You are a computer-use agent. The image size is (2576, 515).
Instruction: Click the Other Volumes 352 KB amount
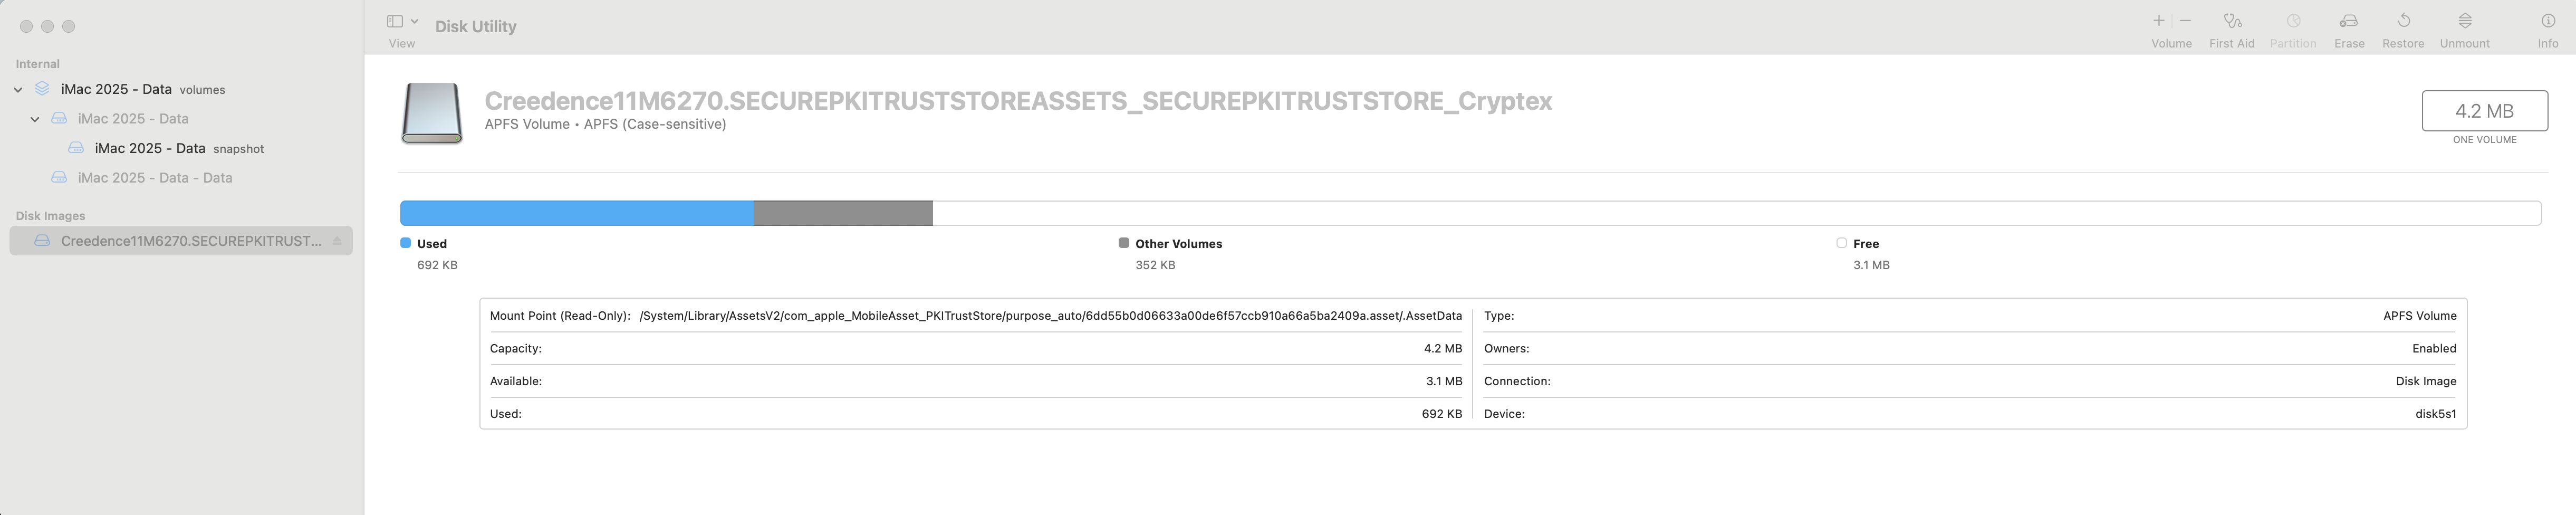(1155, 265)
